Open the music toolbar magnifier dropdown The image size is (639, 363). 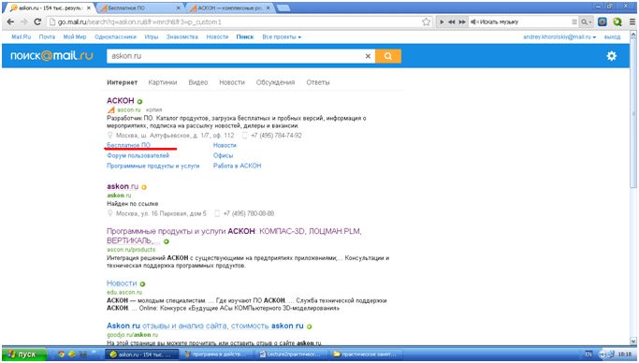tap(587, 22)
